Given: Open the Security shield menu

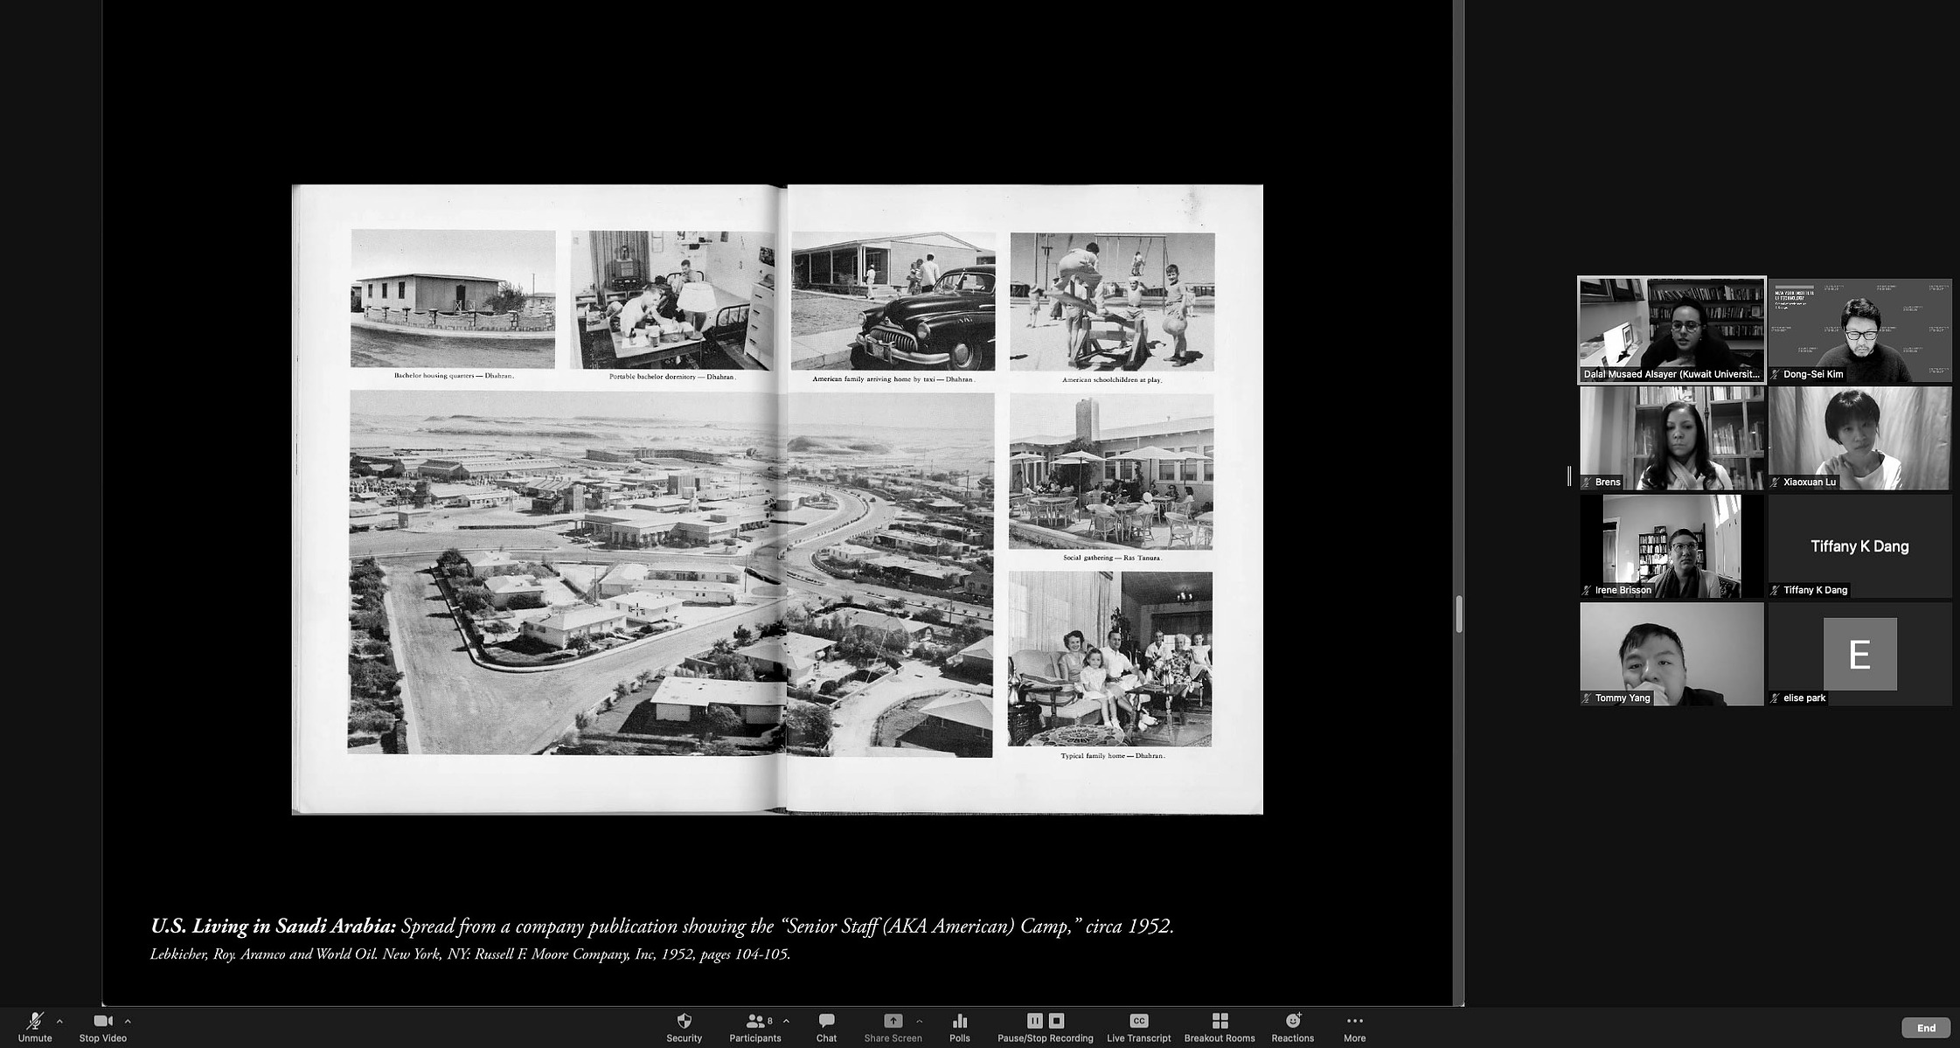Looking at the screenshot, I should tap(684, 1027).
